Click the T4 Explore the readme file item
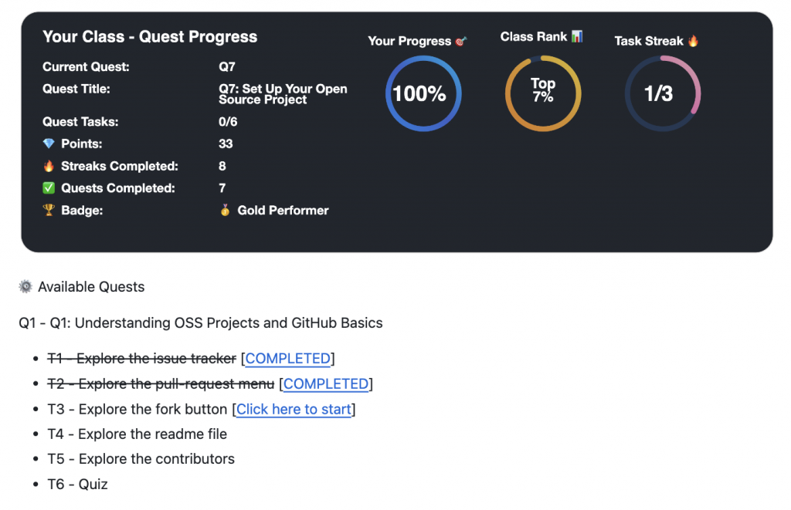Viewport: 791px width, 510px height. point(137,434)
